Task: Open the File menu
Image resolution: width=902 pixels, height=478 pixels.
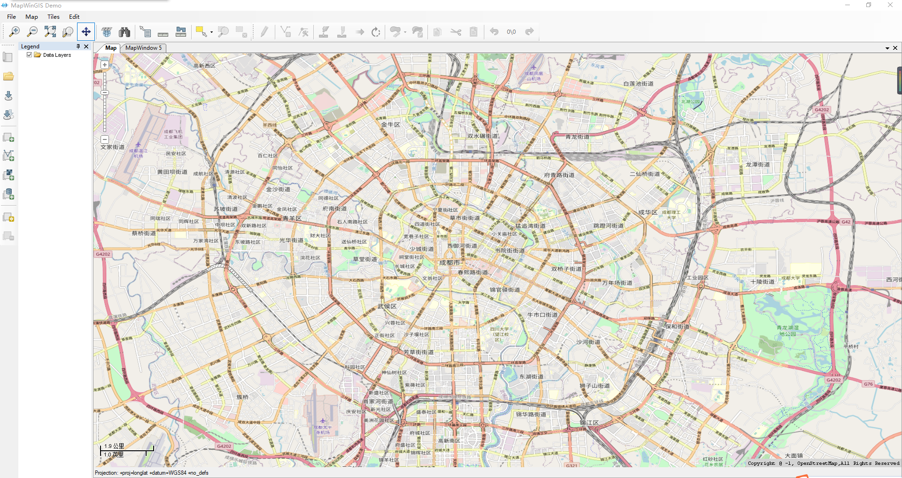Action: 11,16
